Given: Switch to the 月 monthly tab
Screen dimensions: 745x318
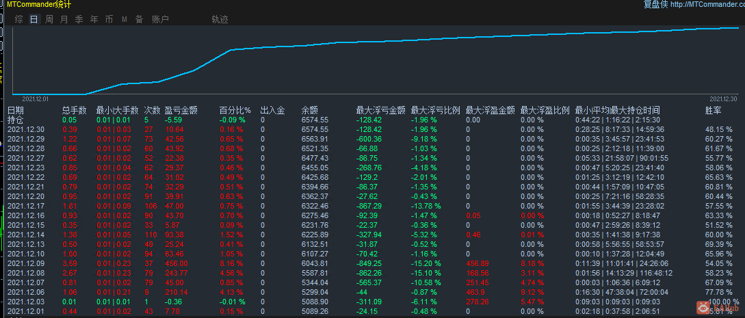Looking at the screenshot, I should click(64, 19).
